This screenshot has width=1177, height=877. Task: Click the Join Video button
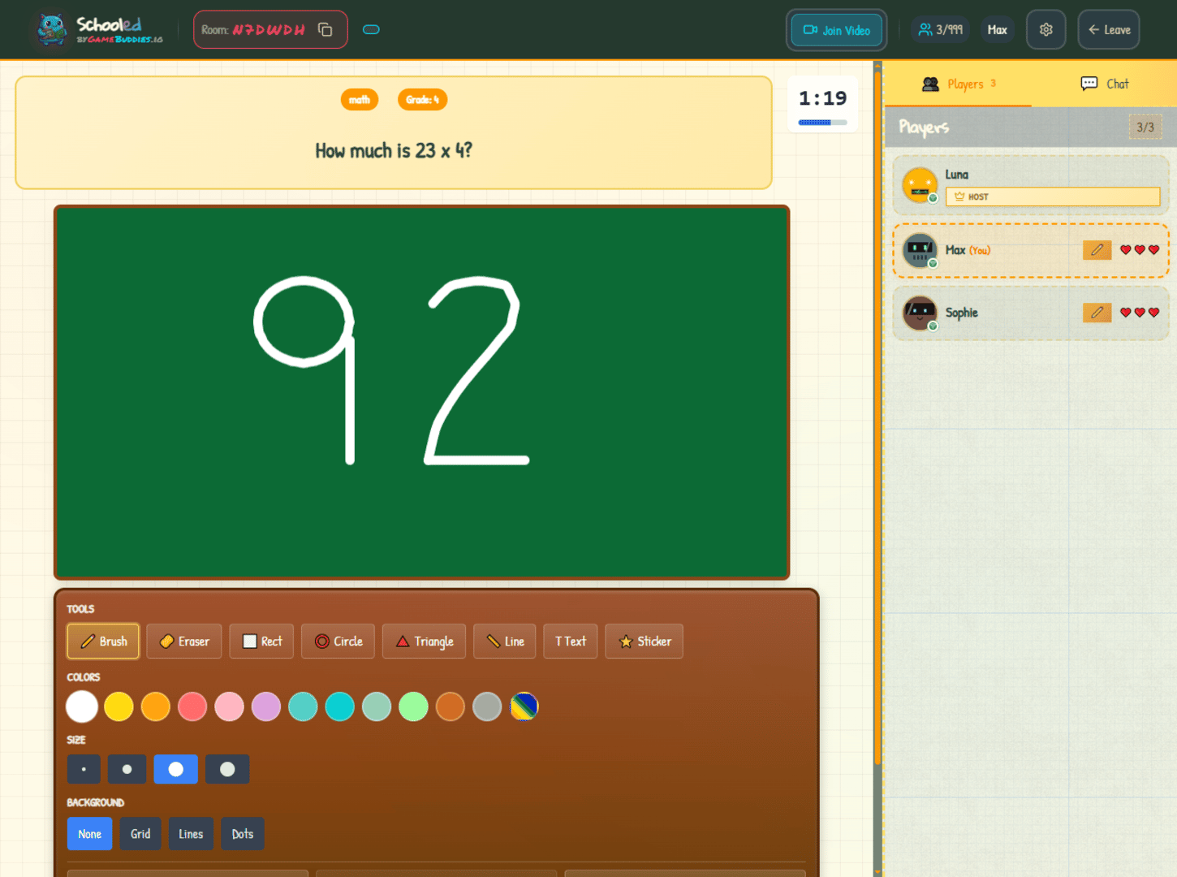tap(836, 30)
